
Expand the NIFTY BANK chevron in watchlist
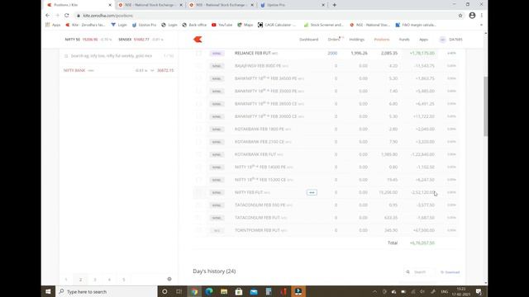click(152, 70)
